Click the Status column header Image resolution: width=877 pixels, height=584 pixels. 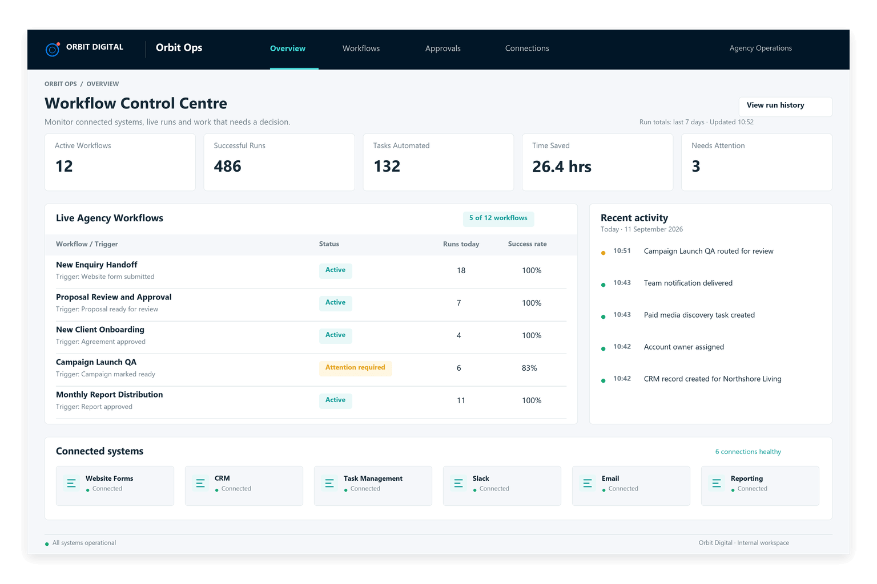[329, 244]
